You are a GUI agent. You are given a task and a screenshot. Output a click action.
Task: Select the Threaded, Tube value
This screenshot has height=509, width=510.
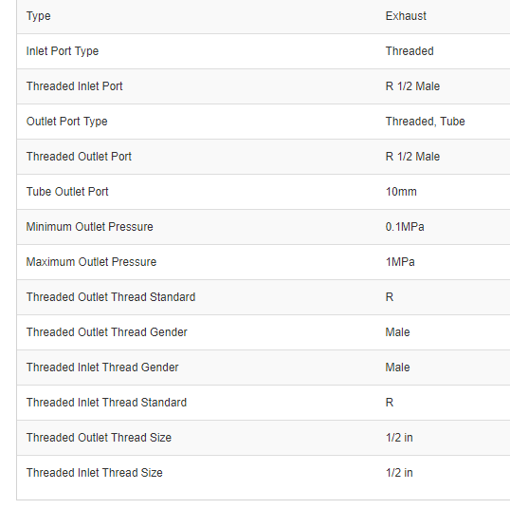[x=425, y=122]
